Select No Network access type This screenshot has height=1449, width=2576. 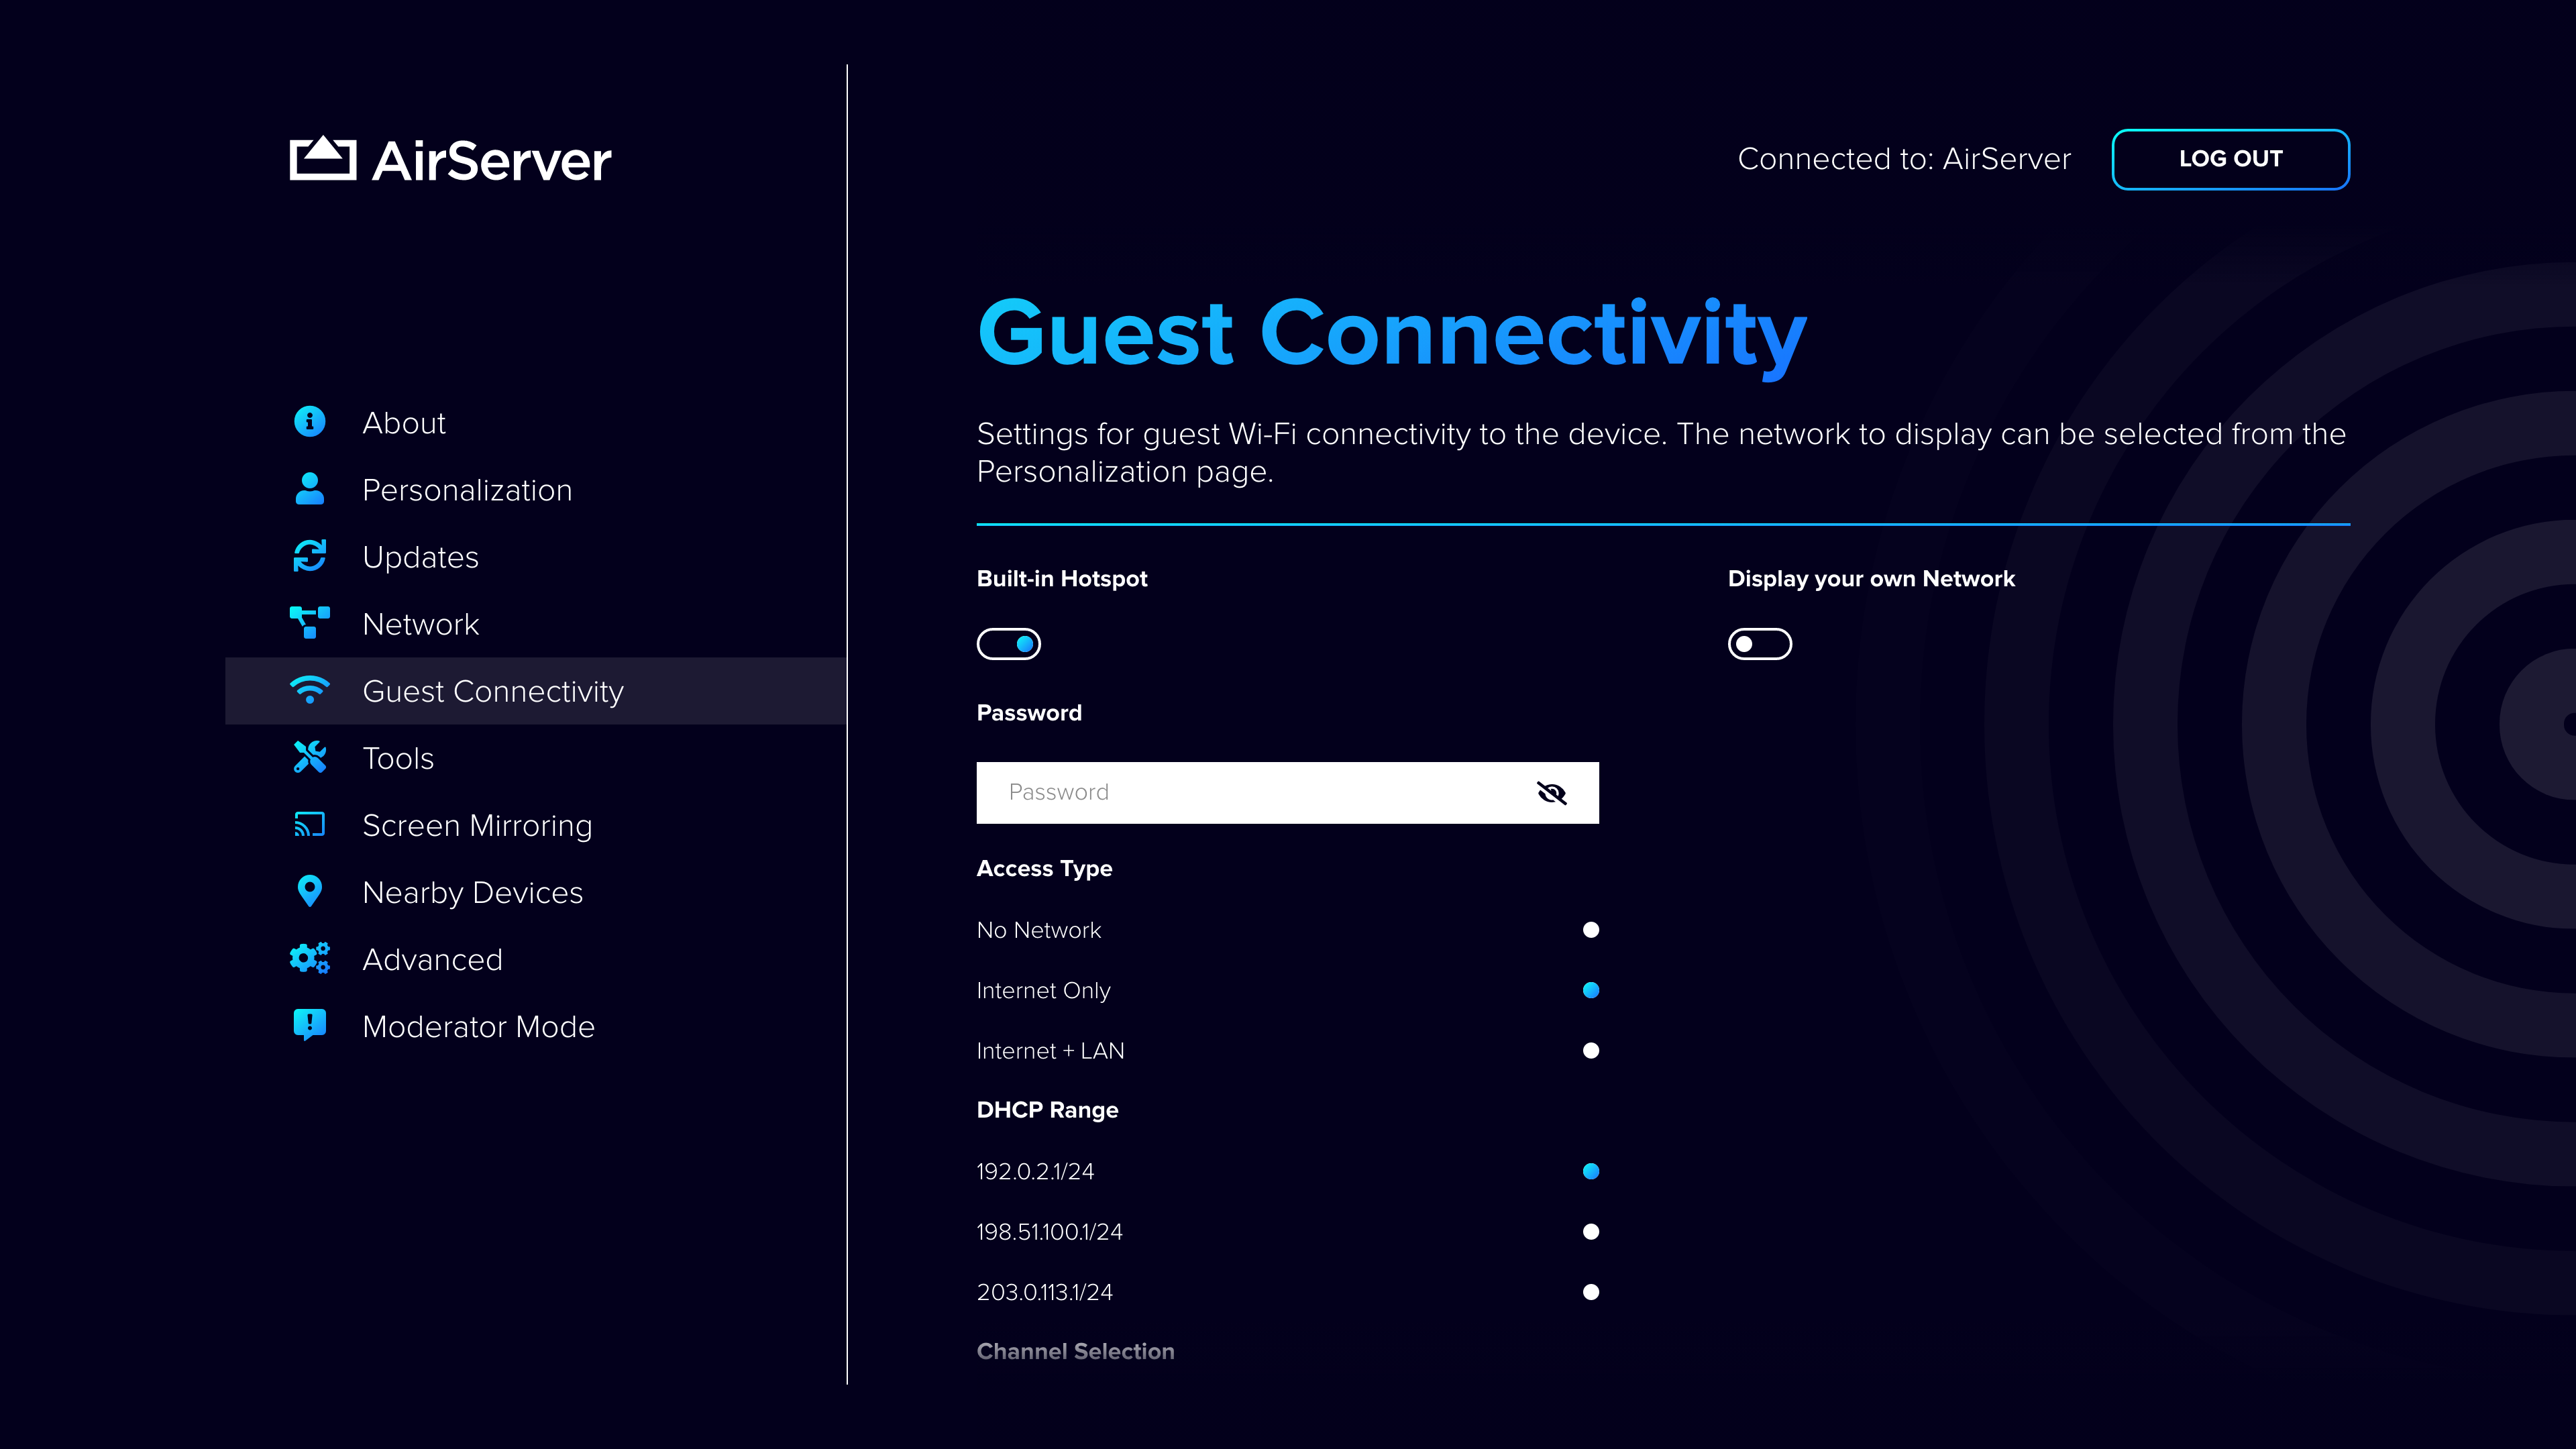point(1590,930)
